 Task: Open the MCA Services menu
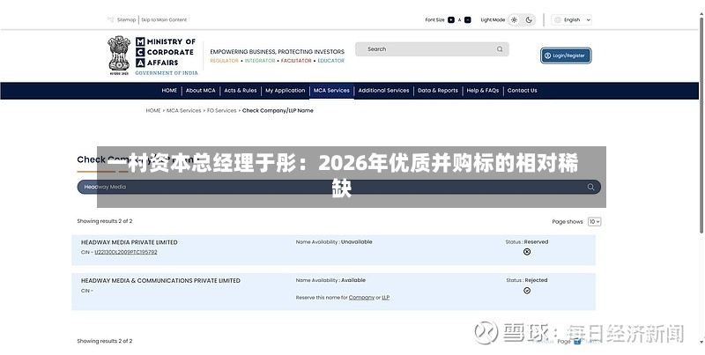pyautogui.click(x=331, y=91)
